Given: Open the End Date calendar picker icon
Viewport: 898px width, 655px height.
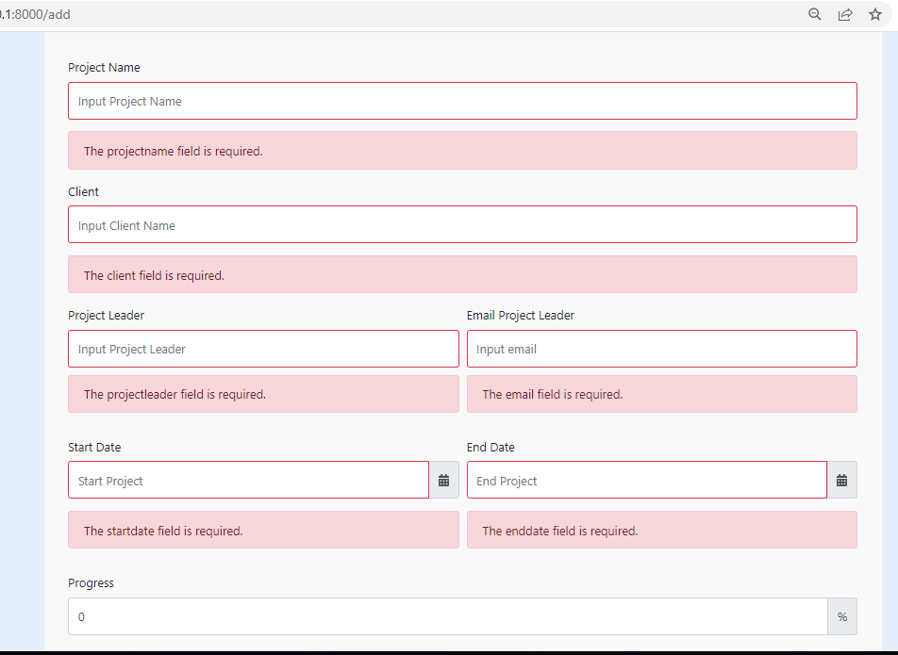Looking at the screenshot, I should coord(841,480).
